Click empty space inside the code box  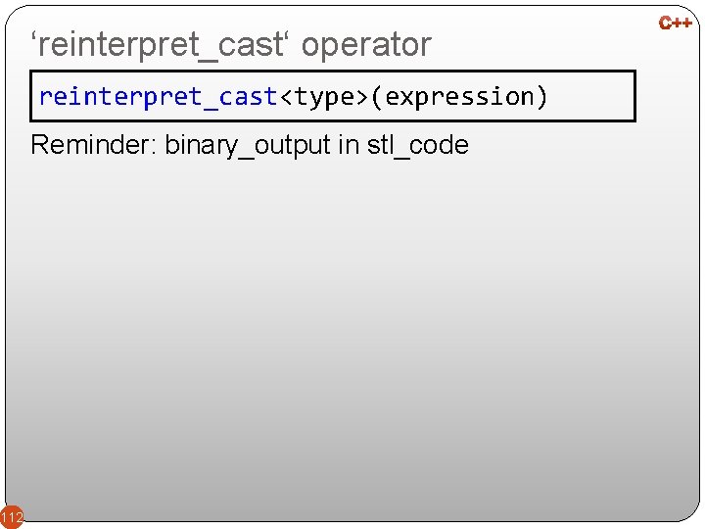pyautogui.click(x=592, y=96)
